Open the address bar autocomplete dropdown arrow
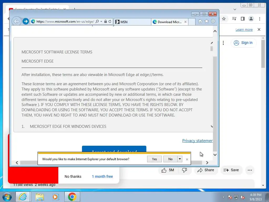Viewport: 269px width, 202px height. (101, 22)
